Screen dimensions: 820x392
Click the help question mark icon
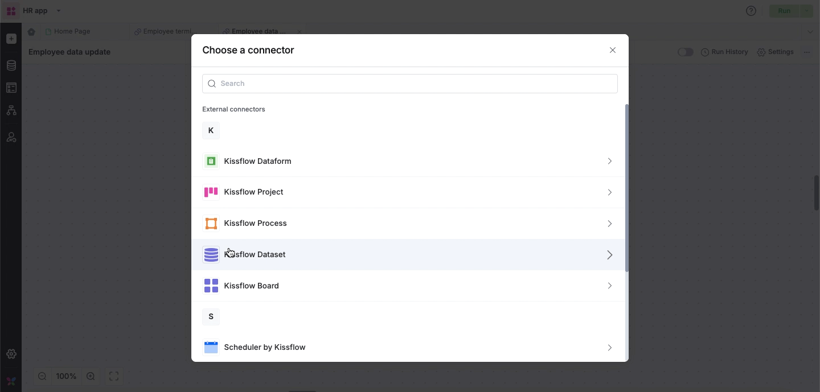pyautogui.click(x=751, y=11)
